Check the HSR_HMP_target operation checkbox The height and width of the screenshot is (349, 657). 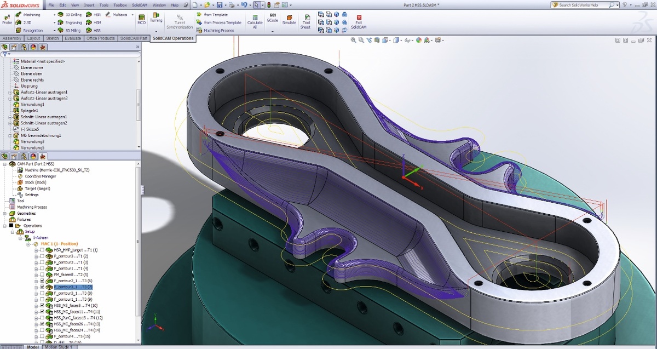tap(42, 250)
